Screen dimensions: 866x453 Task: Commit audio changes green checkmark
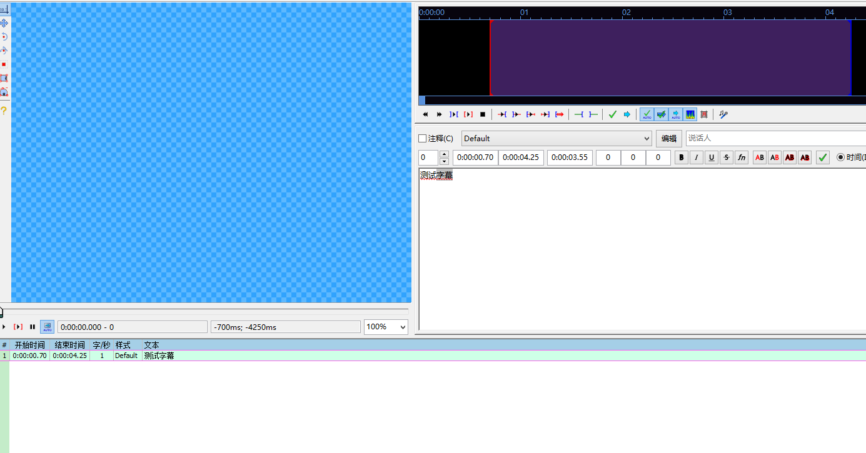point(613,114)
